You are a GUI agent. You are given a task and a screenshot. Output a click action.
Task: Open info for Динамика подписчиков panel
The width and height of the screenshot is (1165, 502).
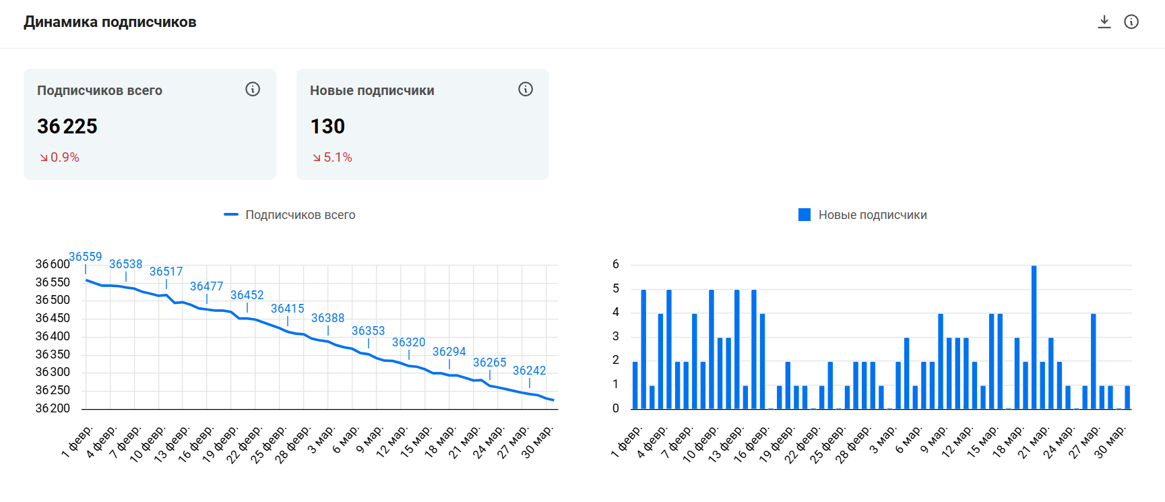click(x=1131, y=22)
